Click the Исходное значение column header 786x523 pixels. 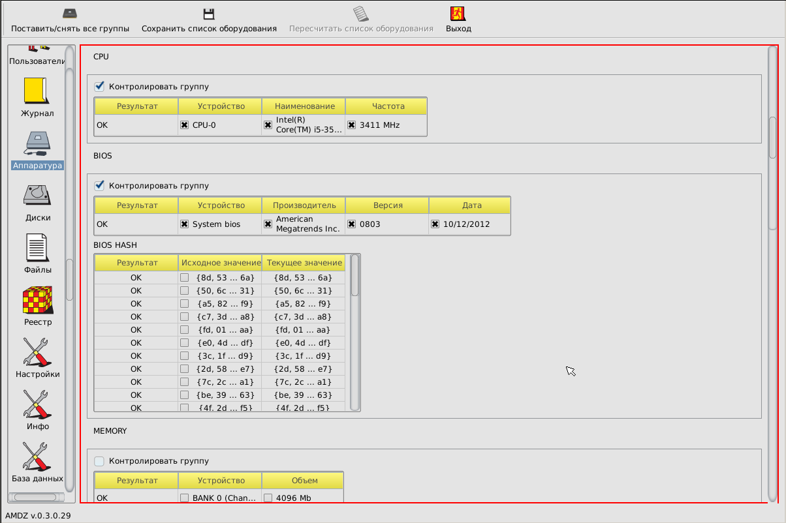point(220,262)
